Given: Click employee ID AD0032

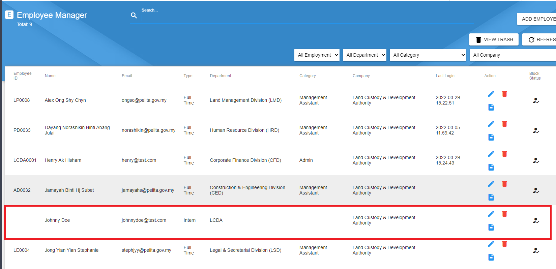Looking at the screenshot, I should click(x=22, y=190).
